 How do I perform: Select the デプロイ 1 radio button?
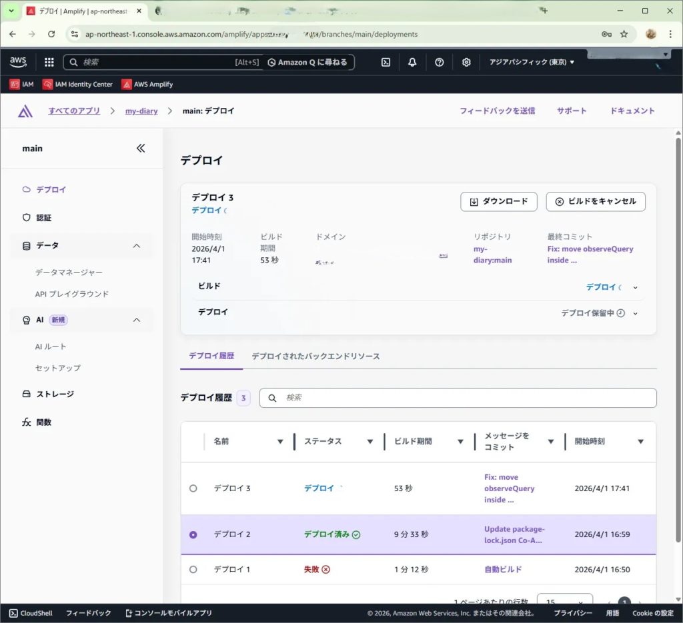(x=193, y=570)
